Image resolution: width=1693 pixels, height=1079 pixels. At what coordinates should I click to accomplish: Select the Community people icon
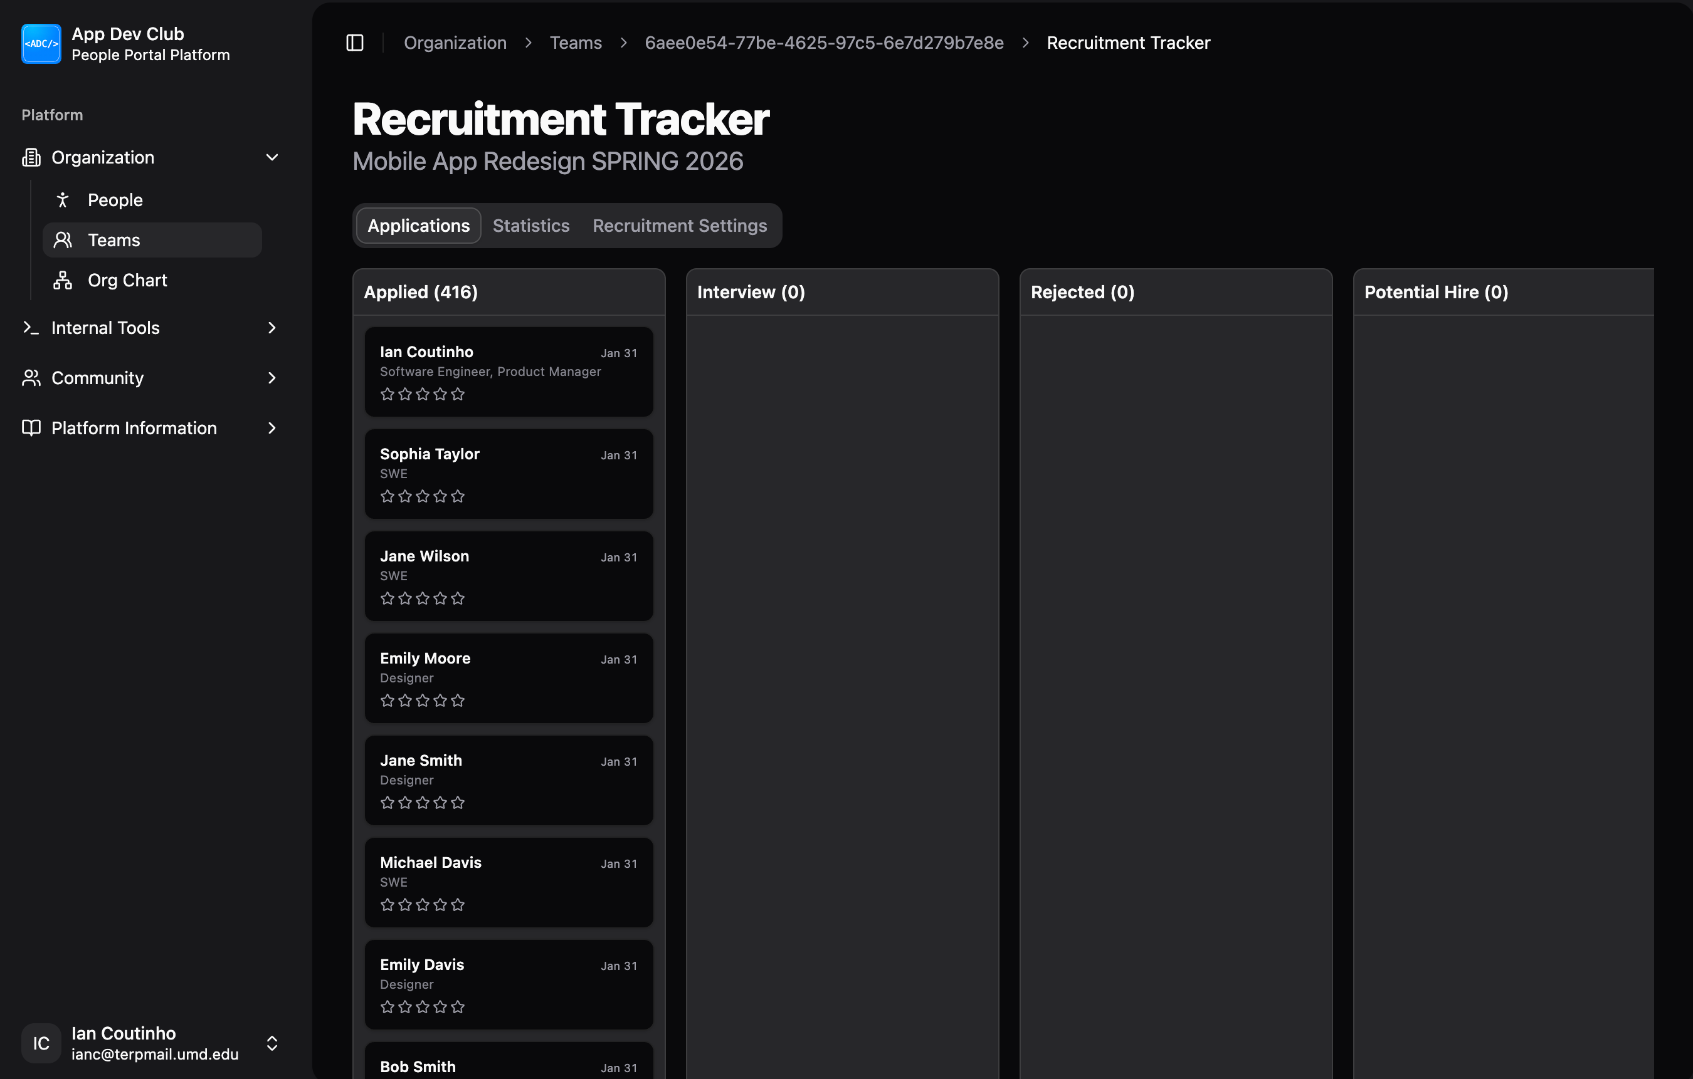31,378
